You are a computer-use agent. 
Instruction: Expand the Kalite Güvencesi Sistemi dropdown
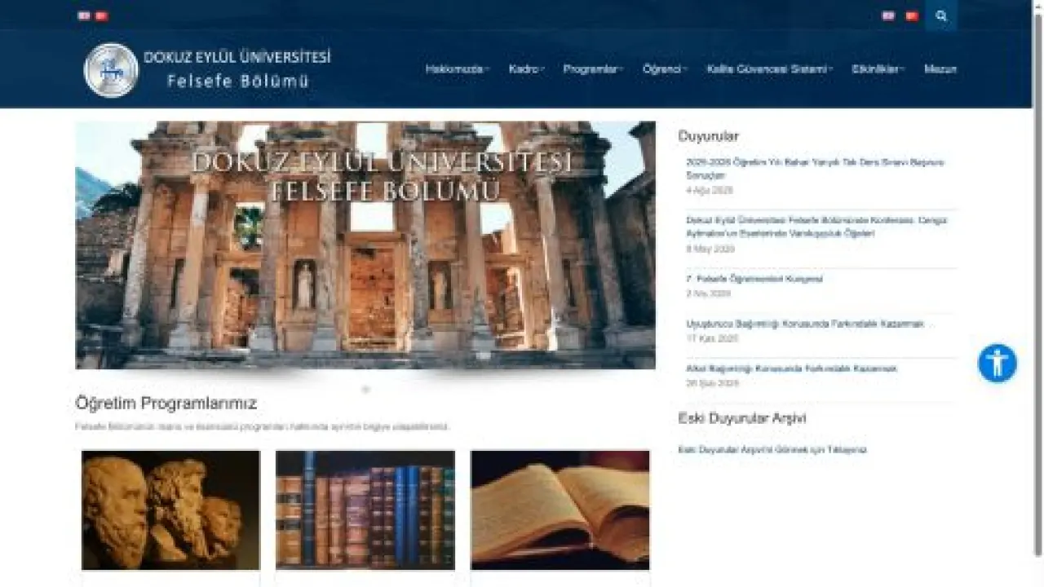[x=770, y=69]
